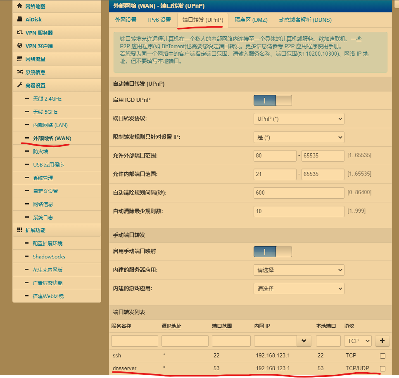Open the TCP protocol dropdown in the table
399x378 pixels.
point(357,341)
